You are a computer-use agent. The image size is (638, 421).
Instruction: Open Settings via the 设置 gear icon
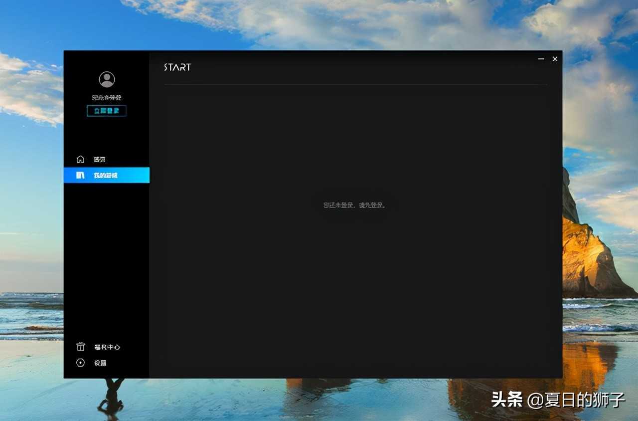tap(80, 363)
